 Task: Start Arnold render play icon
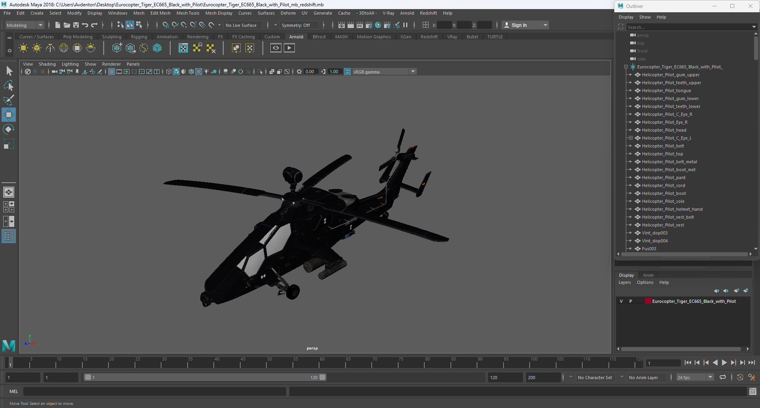click(289, 48)
